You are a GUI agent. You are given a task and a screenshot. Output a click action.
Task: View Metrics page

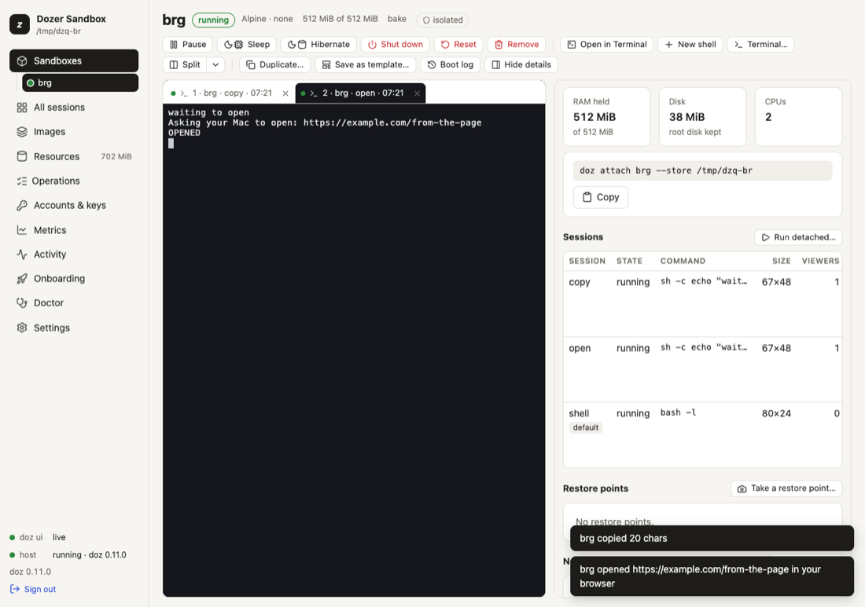point(74,230)
